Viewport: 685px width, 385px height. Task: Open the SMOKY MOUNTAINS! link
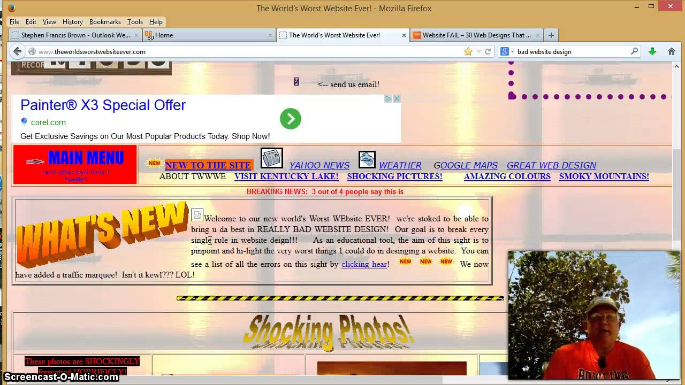tap(604, 176)
